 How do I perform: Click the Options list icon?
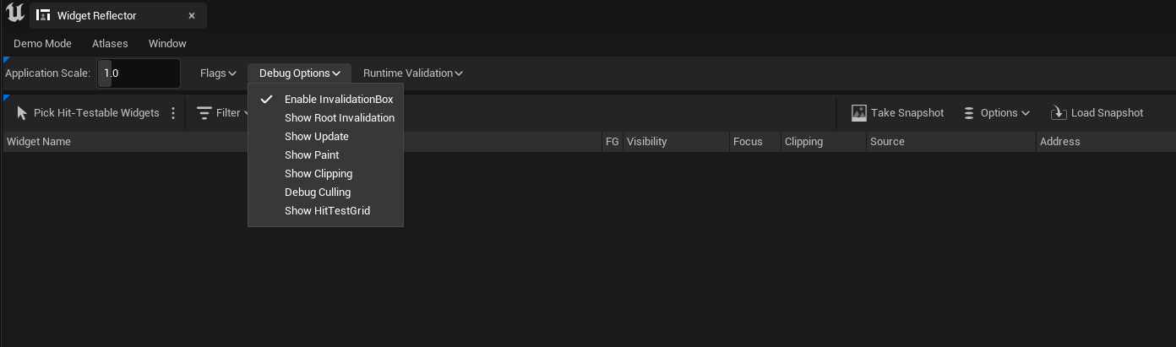point(969,113)
